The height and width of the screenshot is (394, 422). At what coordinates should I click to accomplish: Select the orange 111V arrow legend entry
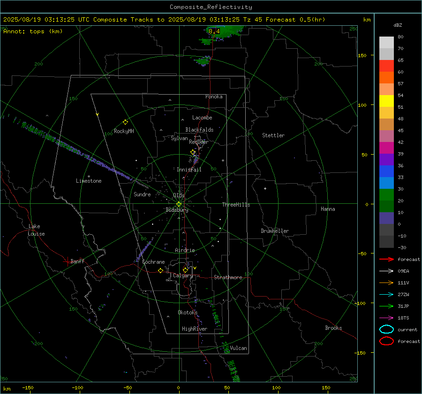click(386, 282)
